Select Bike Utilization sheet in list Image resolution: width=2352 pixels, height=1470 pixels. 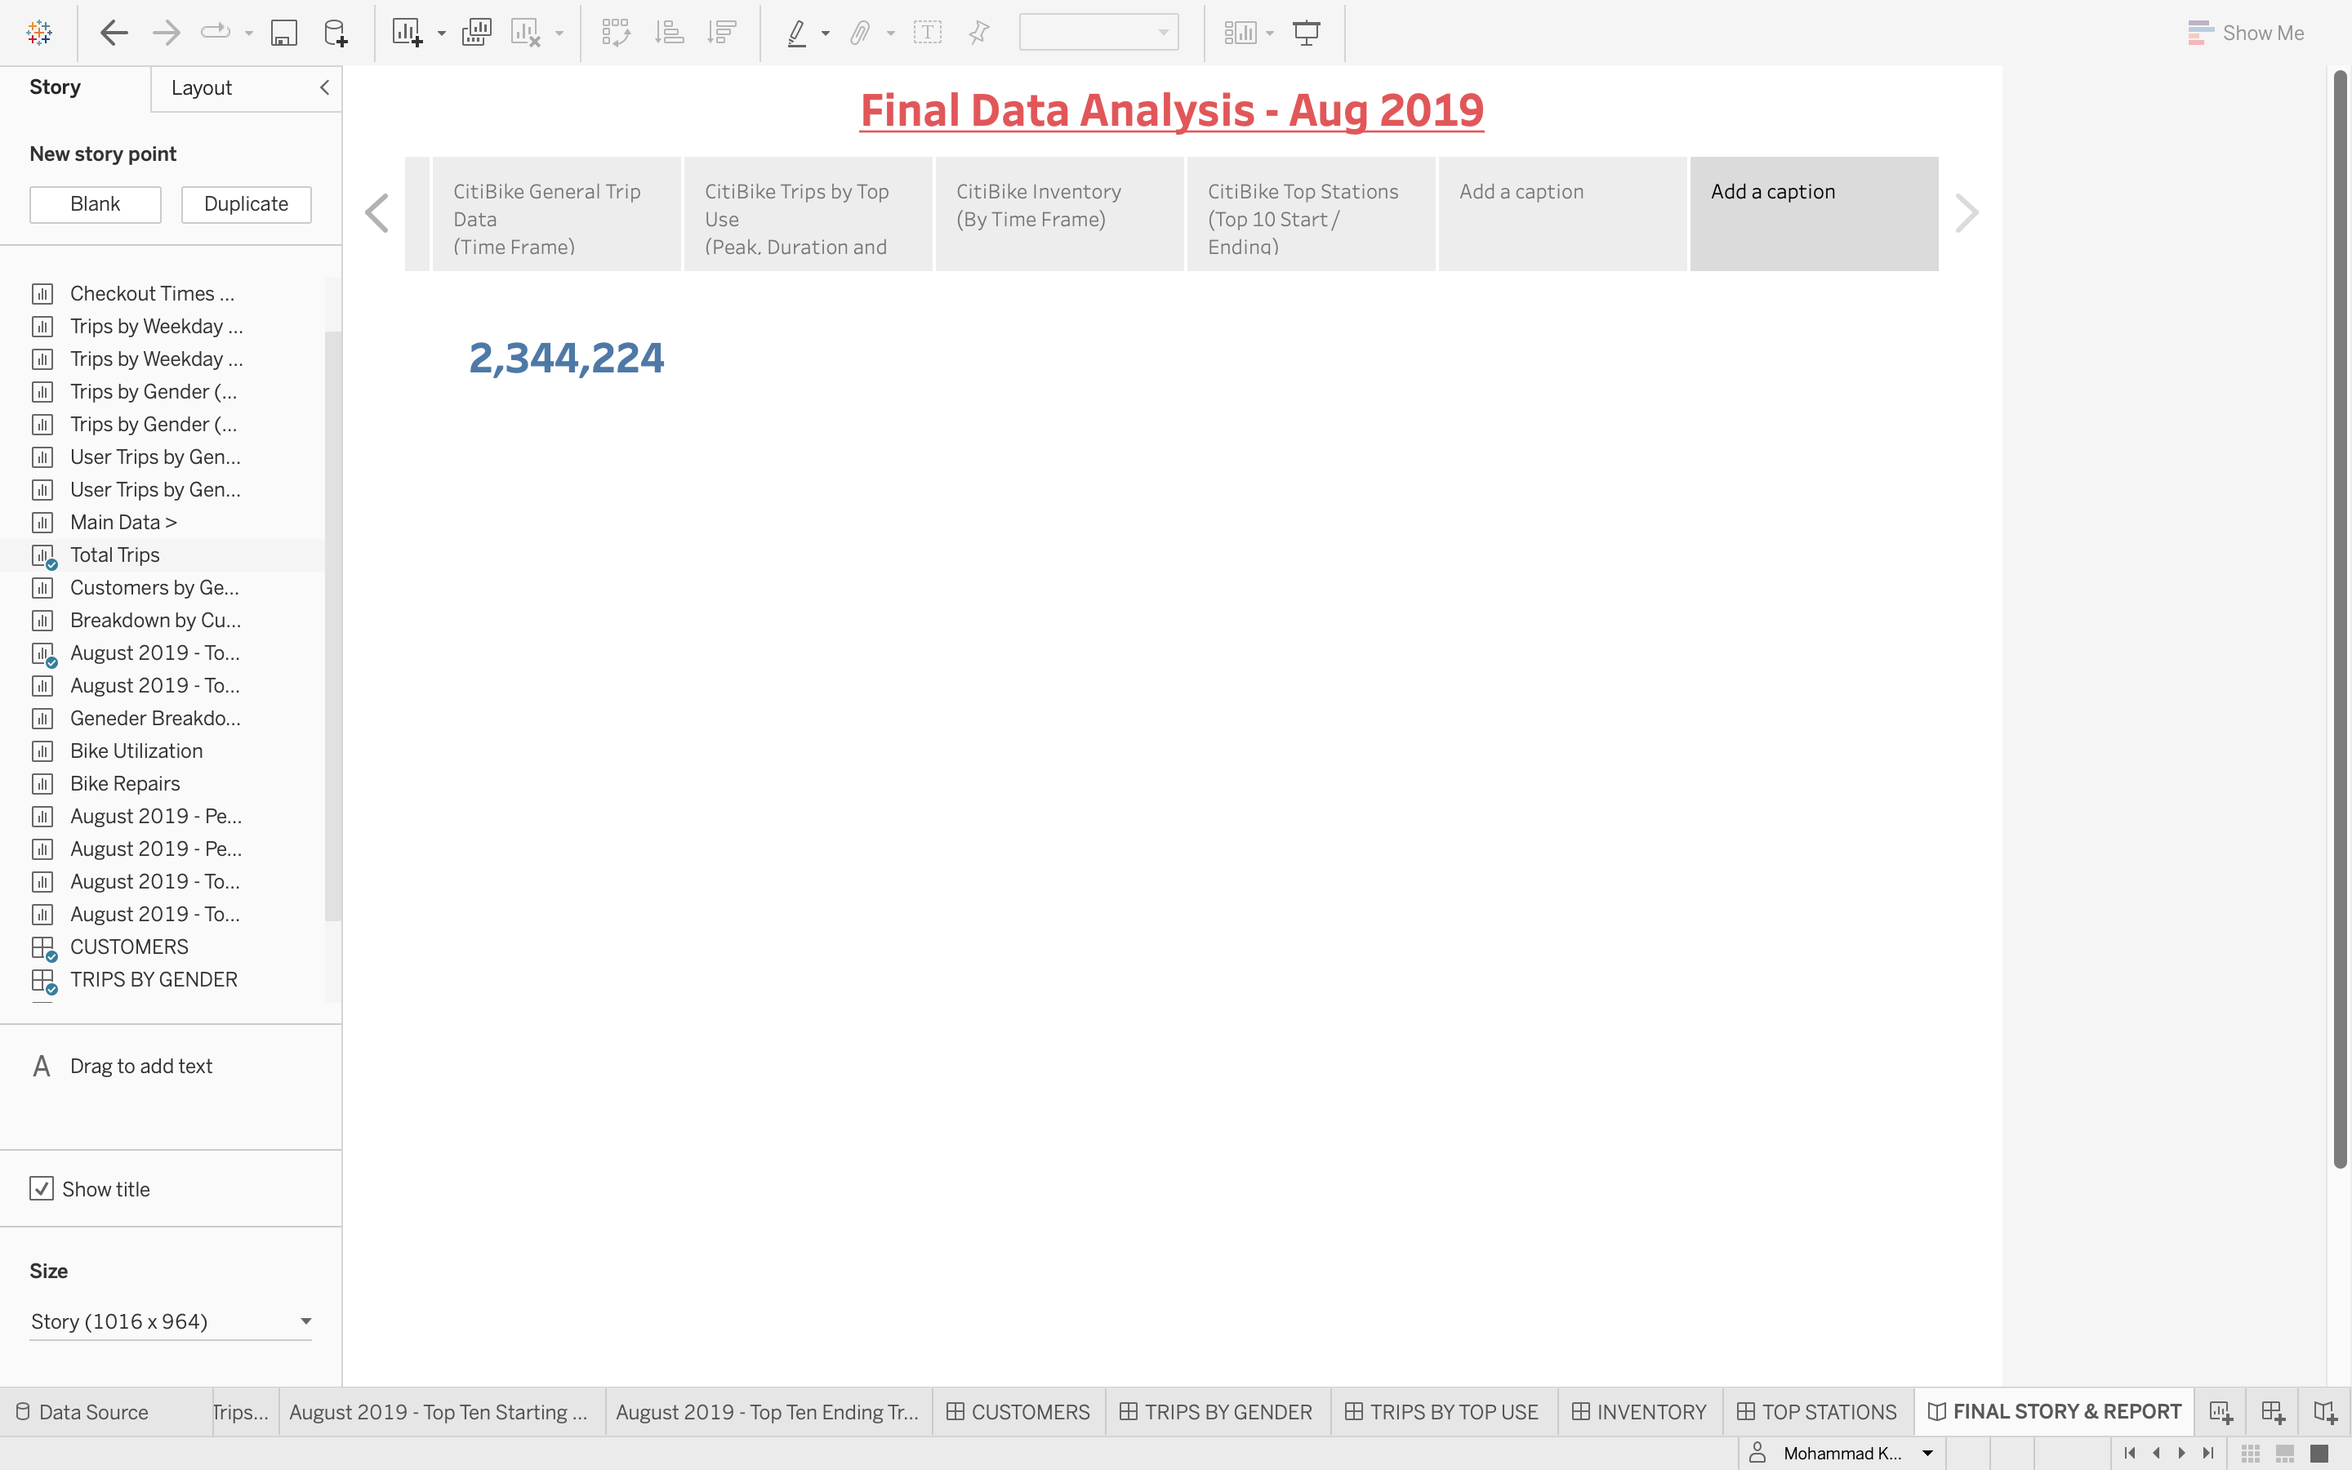136,751
